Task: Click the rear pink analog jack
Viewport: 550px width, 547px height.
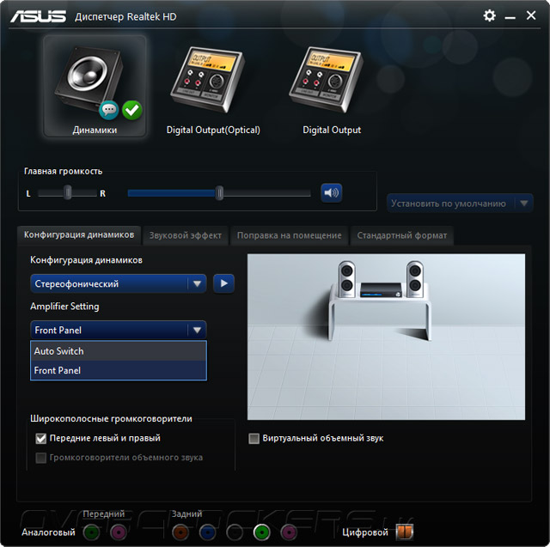Action: [x=289, y=532]
